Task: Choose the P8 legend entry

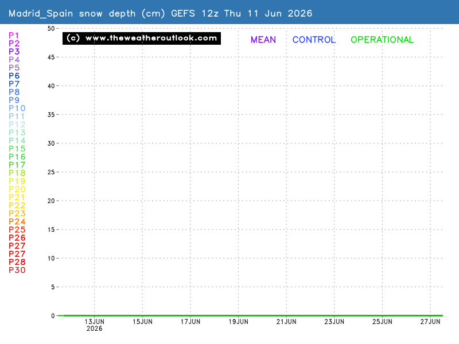Action: tap(14, 92)
